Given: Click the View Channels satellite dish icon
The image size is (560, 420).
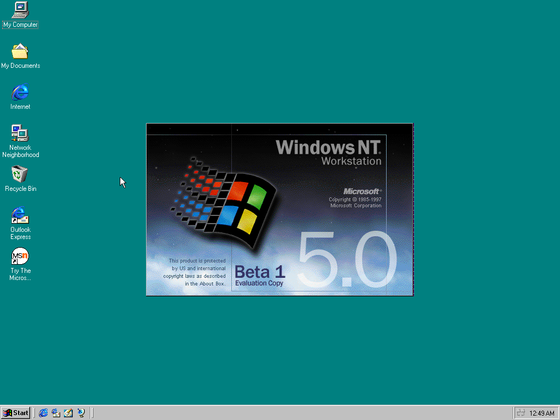Looking at the screenshot, I should (x=81, y=413).
